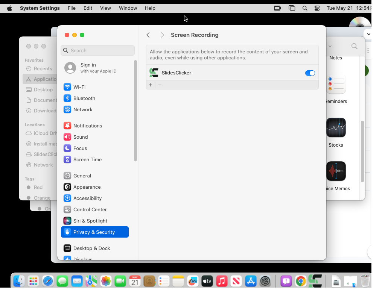
Task: Click the Settings sidebar scrollbar
Action: (135, 111)
